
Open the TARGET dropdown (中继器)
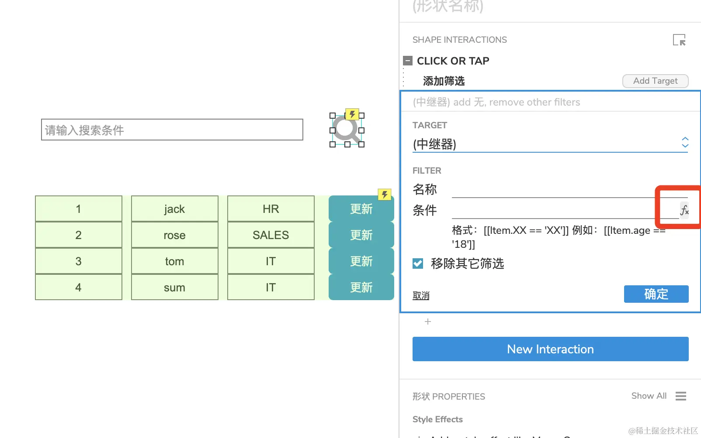click(x=550, y=144)
